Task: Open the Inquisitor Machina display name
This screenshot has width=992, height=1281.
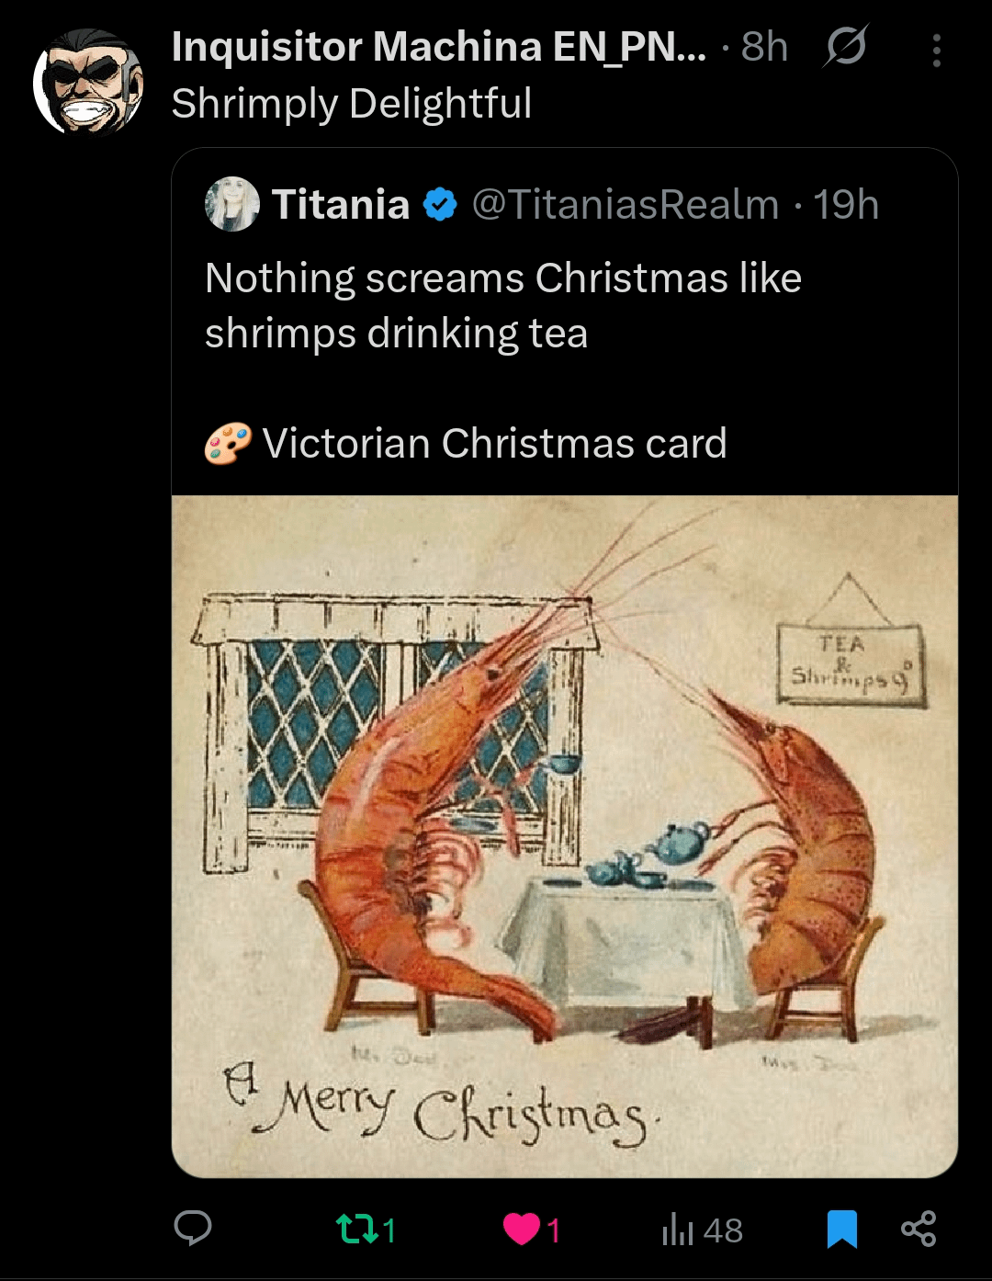Action: 439,46
